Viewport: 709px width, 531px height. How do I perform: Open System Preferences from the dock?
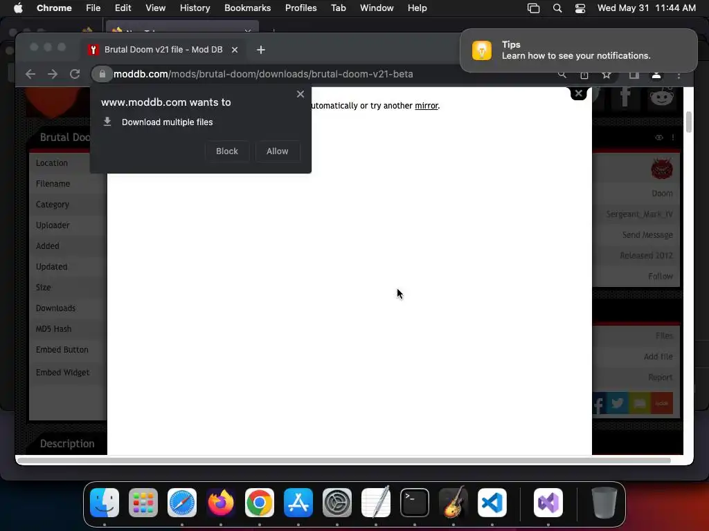click(x=337, y=503)
